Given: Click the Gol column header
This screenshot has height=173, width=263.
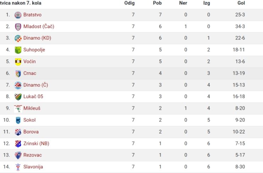Looking at the screenshot, I should [241, 3].
